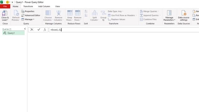
Task: Confirm formula with the checkmark icon
Action: (x=39, y=30)
